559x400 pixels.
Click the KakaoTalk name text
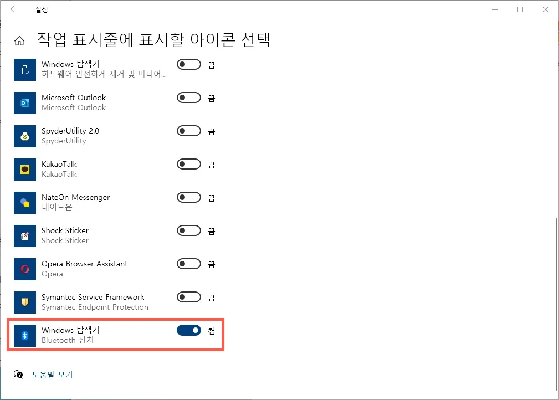point(59,164)
